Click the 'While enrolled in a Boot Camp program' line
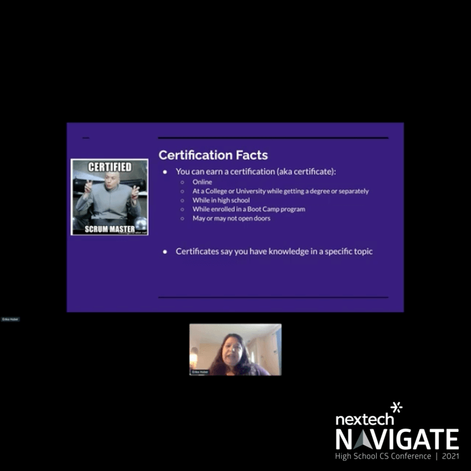 point(248,209)
